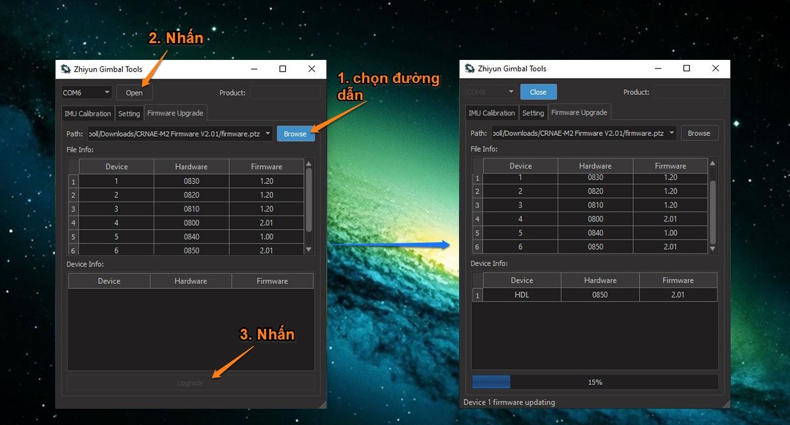Select hardware cell 0840 in the updating window
This screenshot has height=425, width=790.
[595, 233]
